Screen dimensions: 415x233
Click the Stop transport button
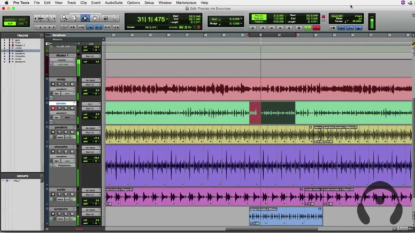pos(299,28)
